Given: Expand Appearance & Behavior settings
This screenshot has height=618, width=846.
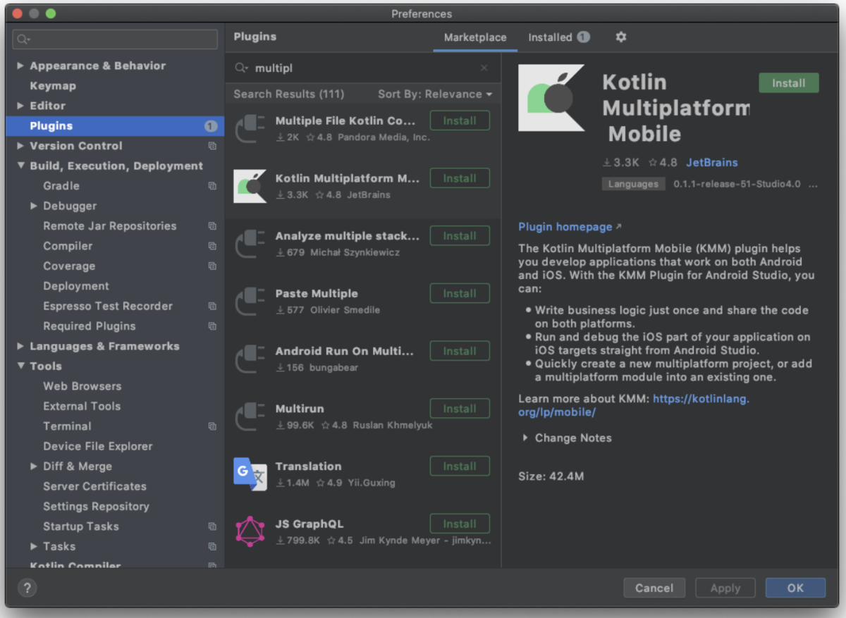Looking at the screenshot, I should 20,66.
